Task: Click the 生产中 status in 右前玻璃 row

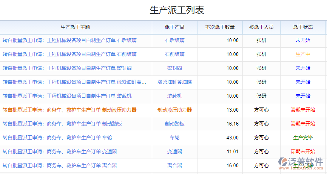Action: coord(303,54)
